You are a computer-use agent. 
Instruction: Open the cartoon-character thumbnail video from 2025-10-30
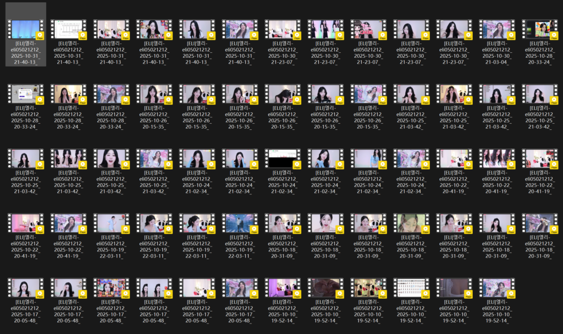point(368,30)
